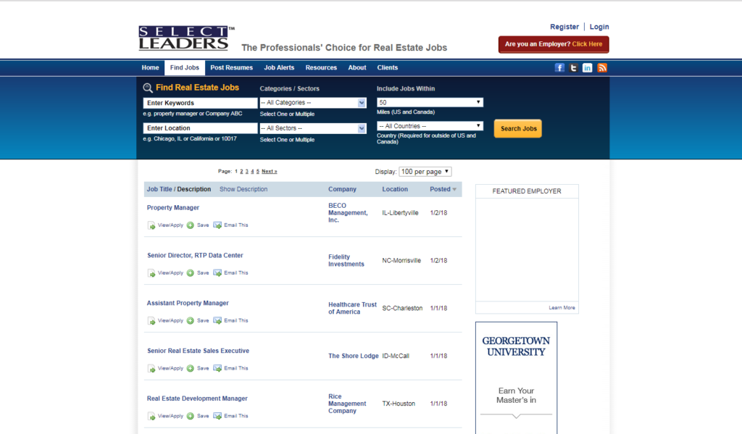
Task: Click the Register link
Action: click(564, 27)
